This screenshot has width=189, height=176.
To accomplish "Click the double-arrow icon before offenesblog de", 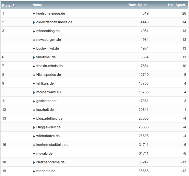I will click(34, 31).
